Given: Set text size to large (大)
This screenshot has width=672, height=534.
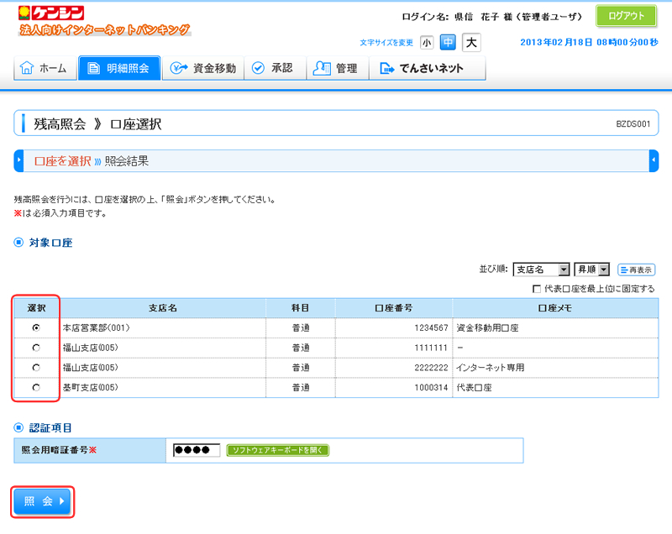Looking at the screenshot, I should click(x=471, y=42).
